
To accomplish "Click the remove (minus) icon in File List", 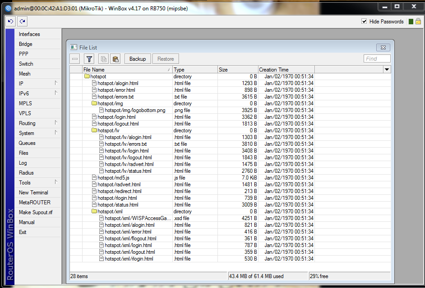I will [x=74, y=58].
